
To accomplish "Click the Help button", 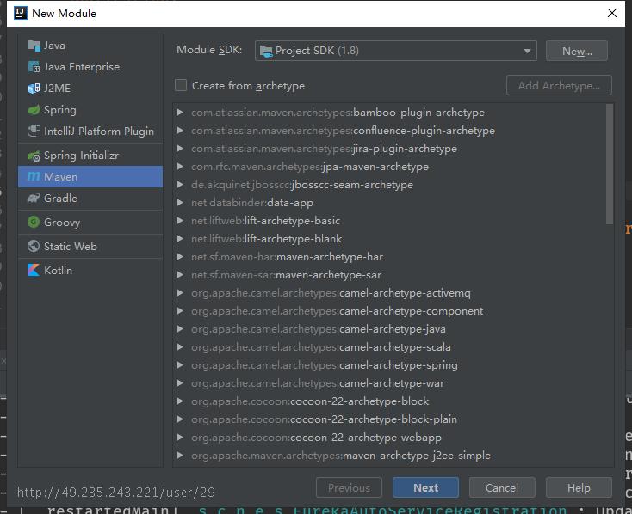I will click(x=579, y=488).
